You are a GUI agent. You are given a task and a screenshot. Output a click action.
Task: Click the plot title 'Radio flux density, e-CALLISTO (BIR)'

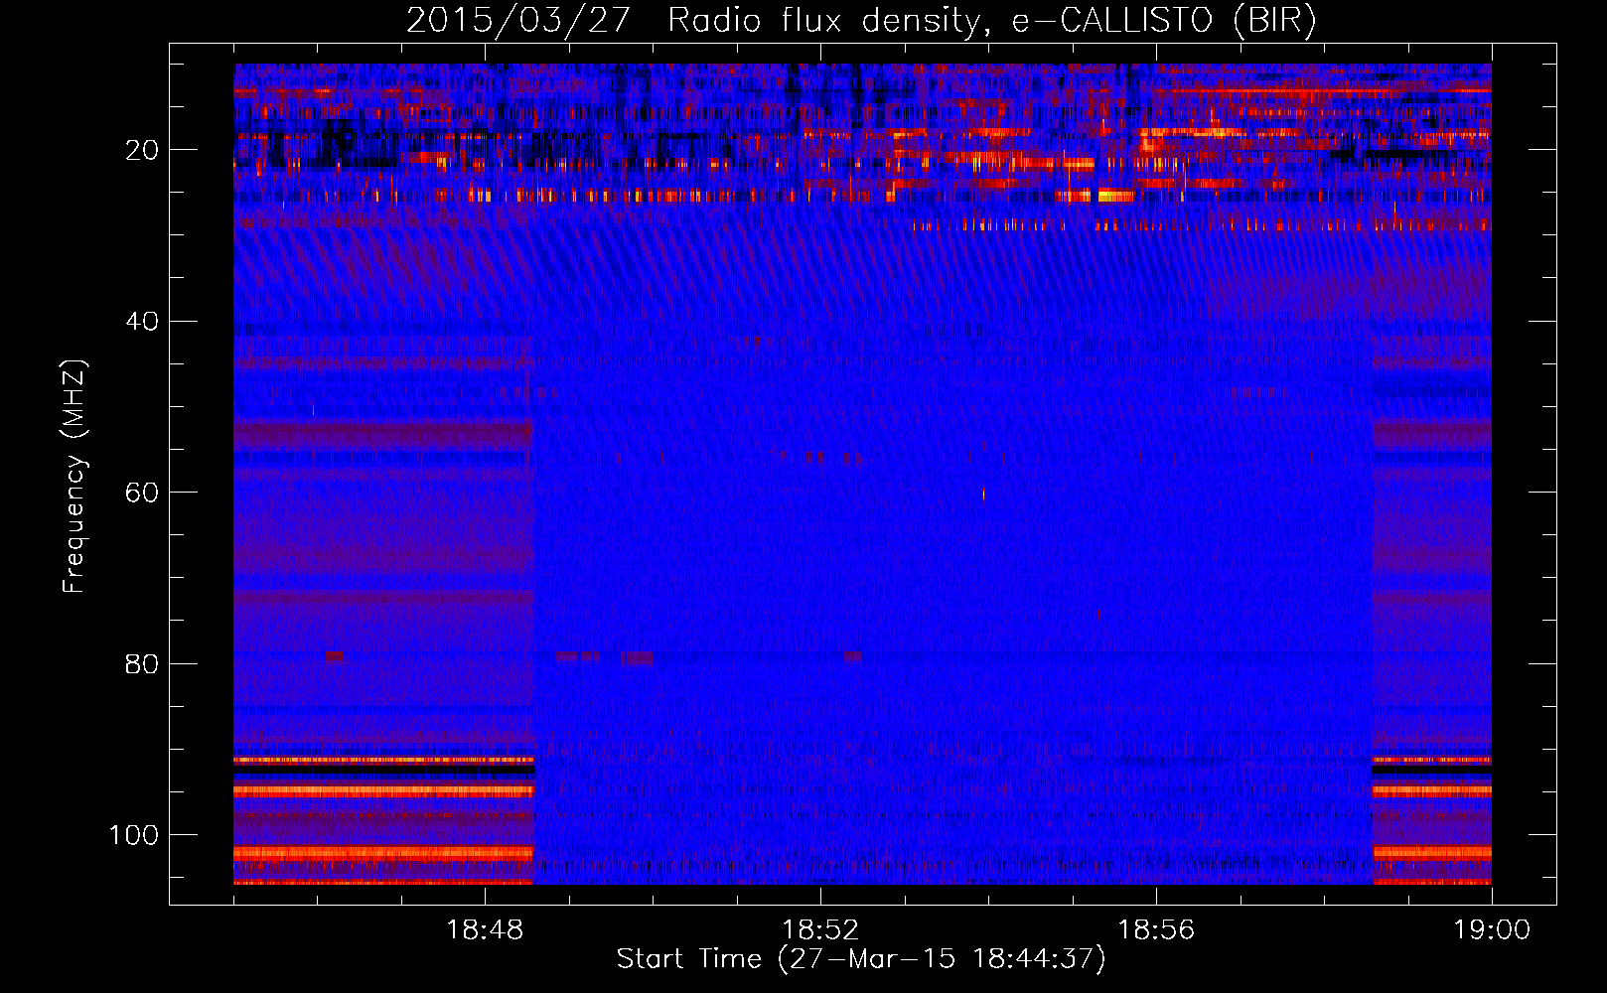click(991, 21)
